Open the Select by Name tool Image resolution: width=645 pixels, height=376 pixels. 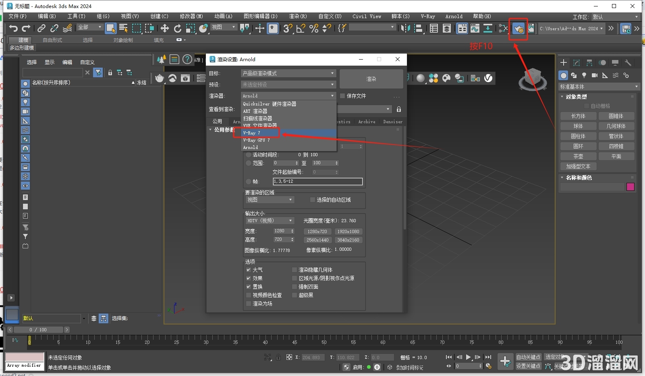(x=123, y=29)
